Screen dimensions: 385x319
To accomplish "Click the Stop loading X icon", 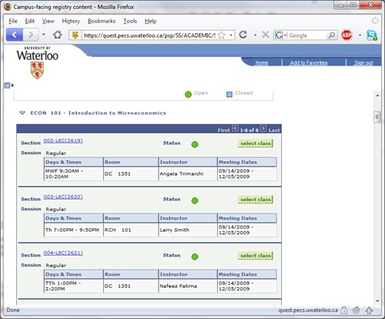I will click(x=266, y=35).
